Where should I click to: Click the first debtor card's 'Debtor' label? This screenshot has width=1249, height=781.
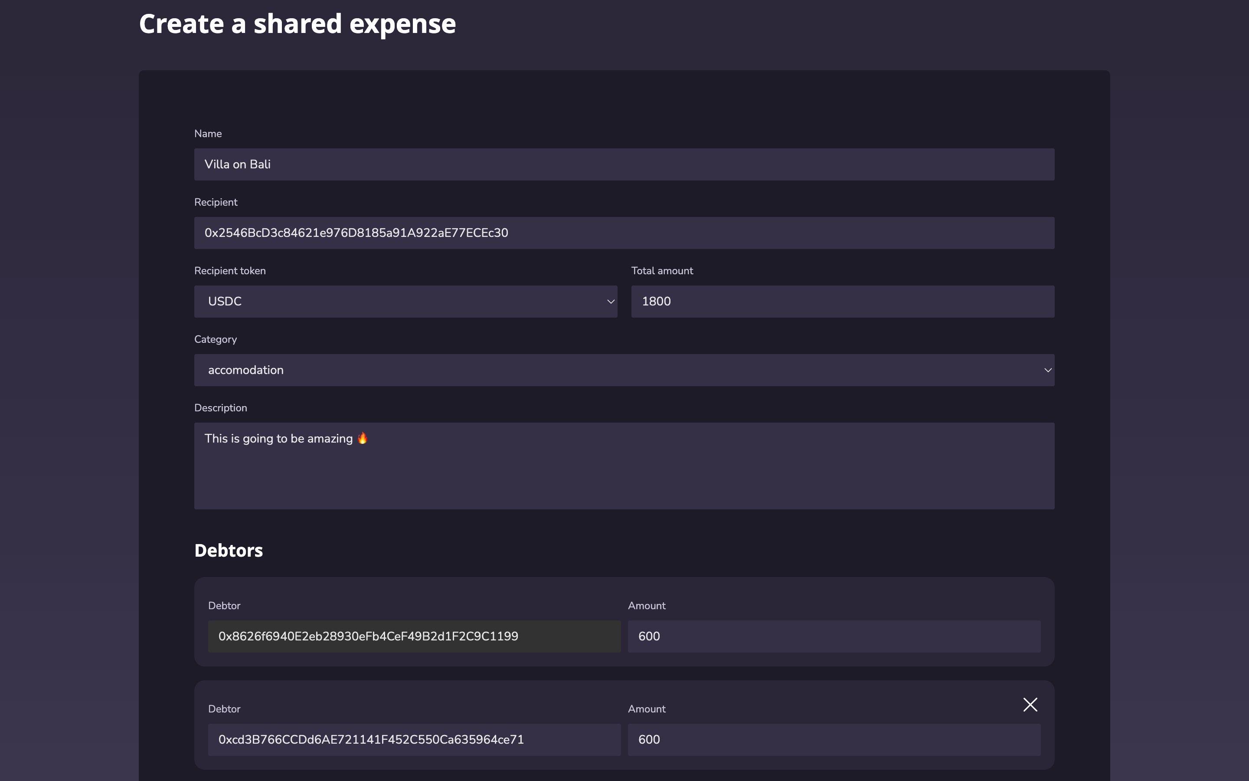pos(224,606)
